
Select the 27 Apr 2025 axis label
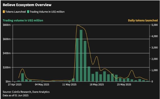click(15, 85)
